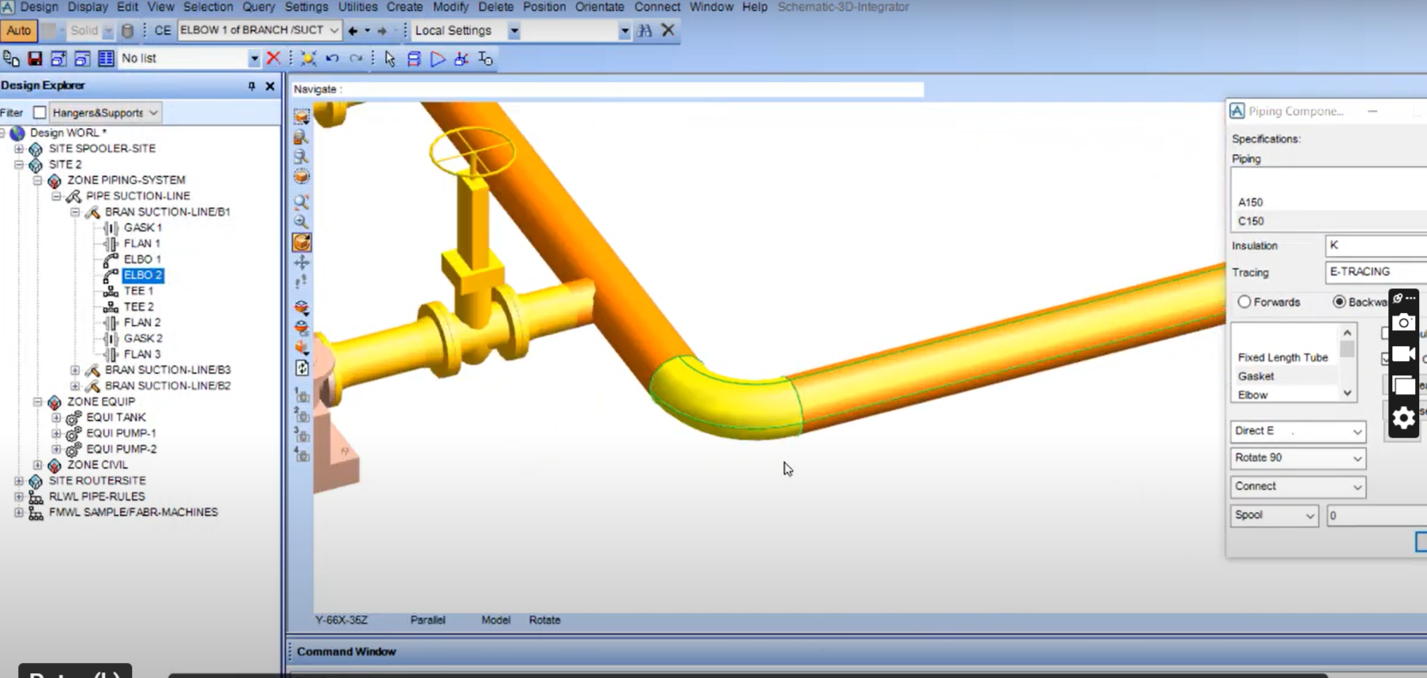
Task: Select the Backwards radio button
Action: pos(1339,302)
